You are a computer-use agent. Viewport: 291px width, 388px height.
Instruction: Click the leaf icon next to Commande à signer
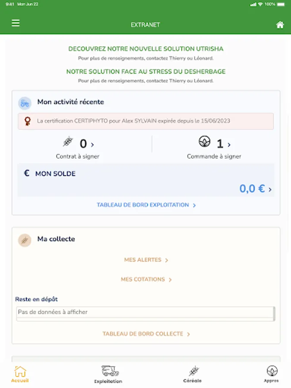click(204, 141)
